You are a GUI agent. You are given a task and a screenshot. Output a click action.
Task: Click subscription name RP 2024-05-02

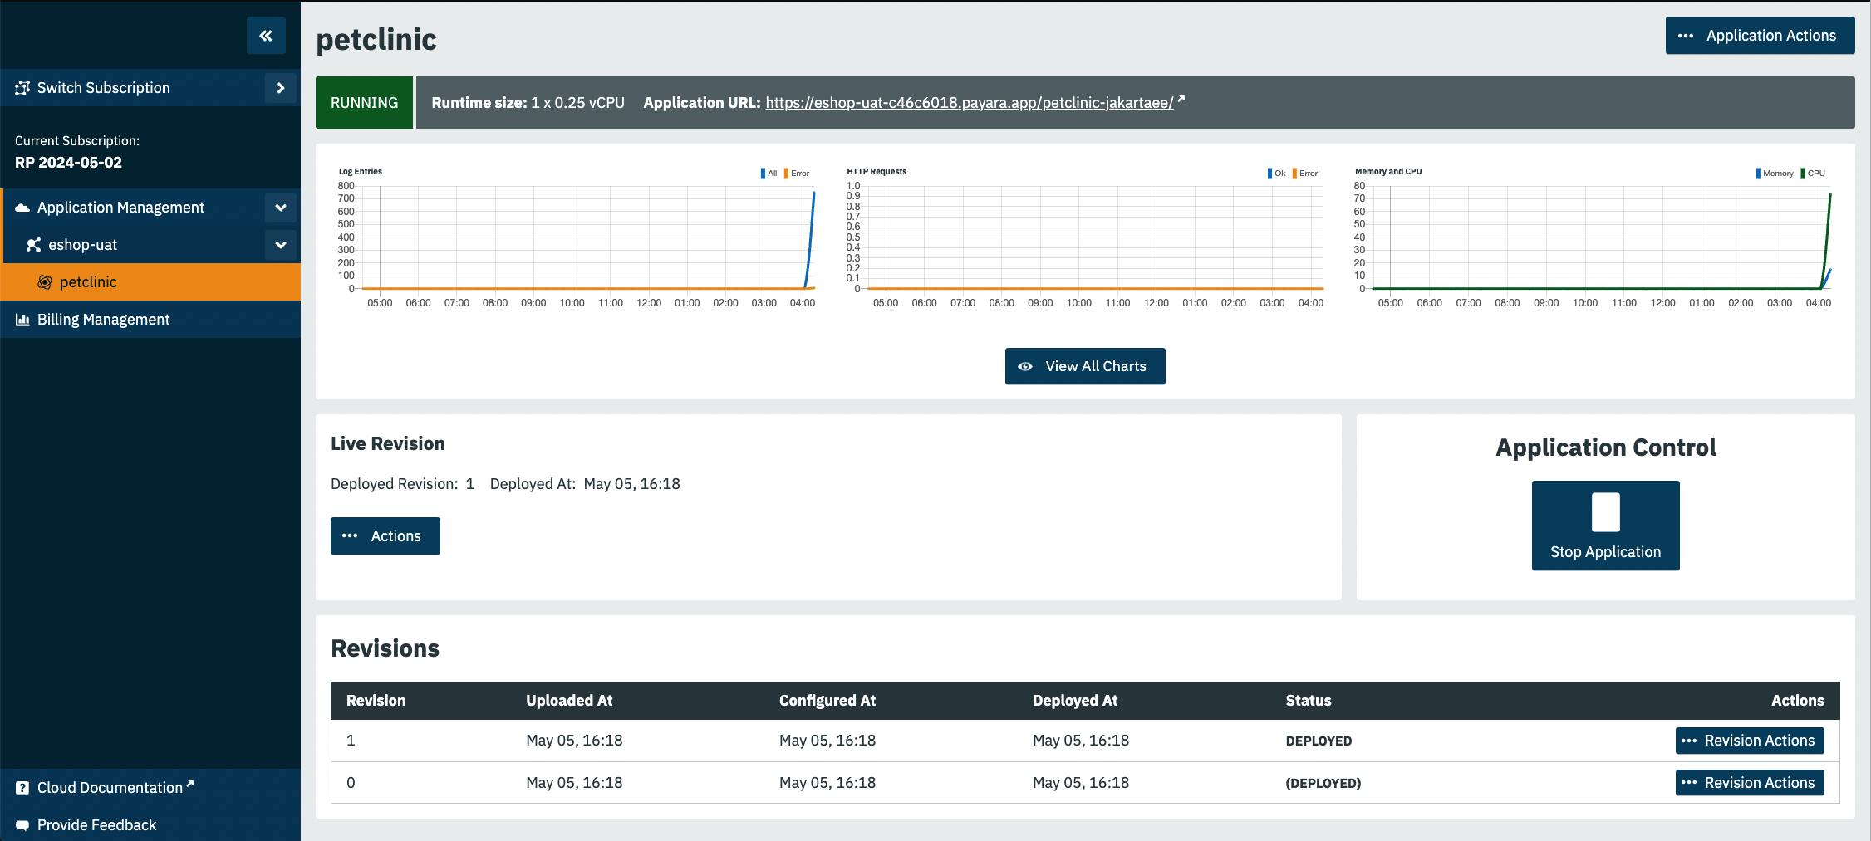pos(68,163)
